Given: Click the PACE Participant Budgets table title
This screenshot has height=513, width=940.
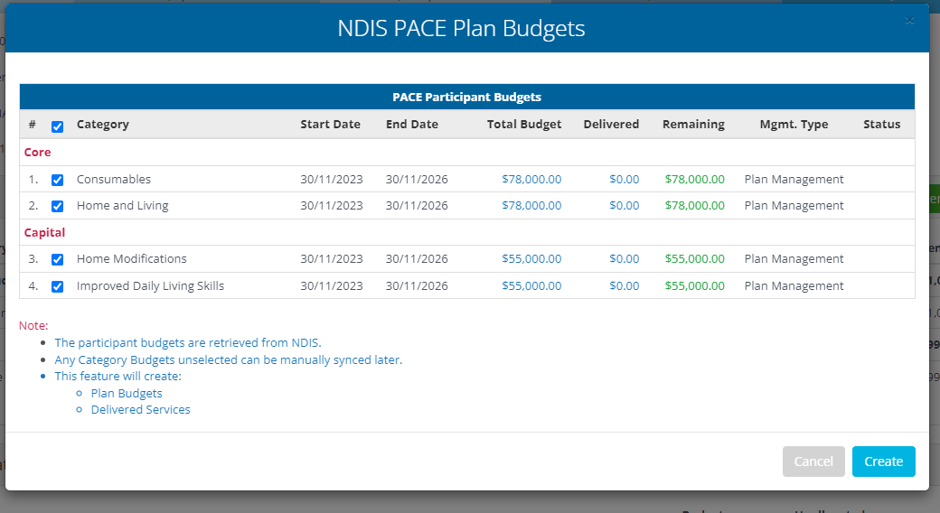Looking at the screenshot, I should click(x=466, y=97).
